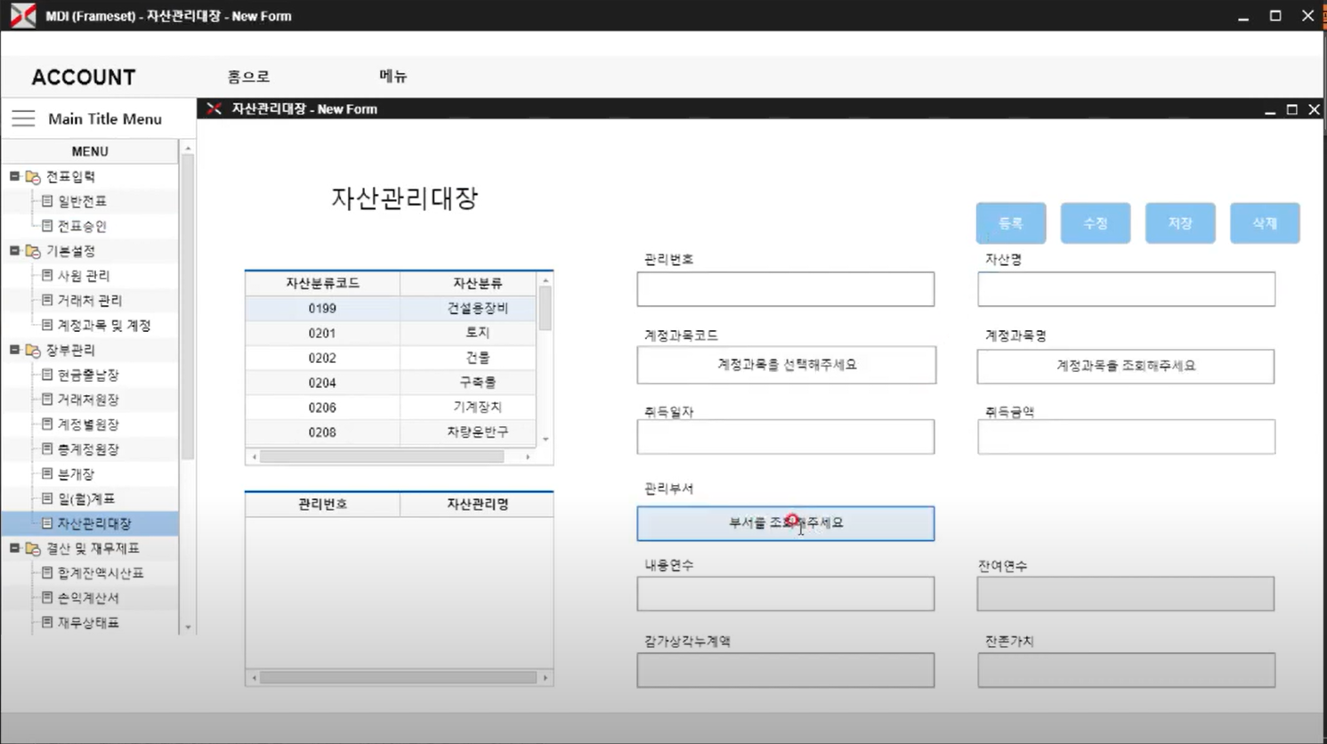Open 일반전표 in the menu tree
The image size is (1327, 744).
(82, 201)
